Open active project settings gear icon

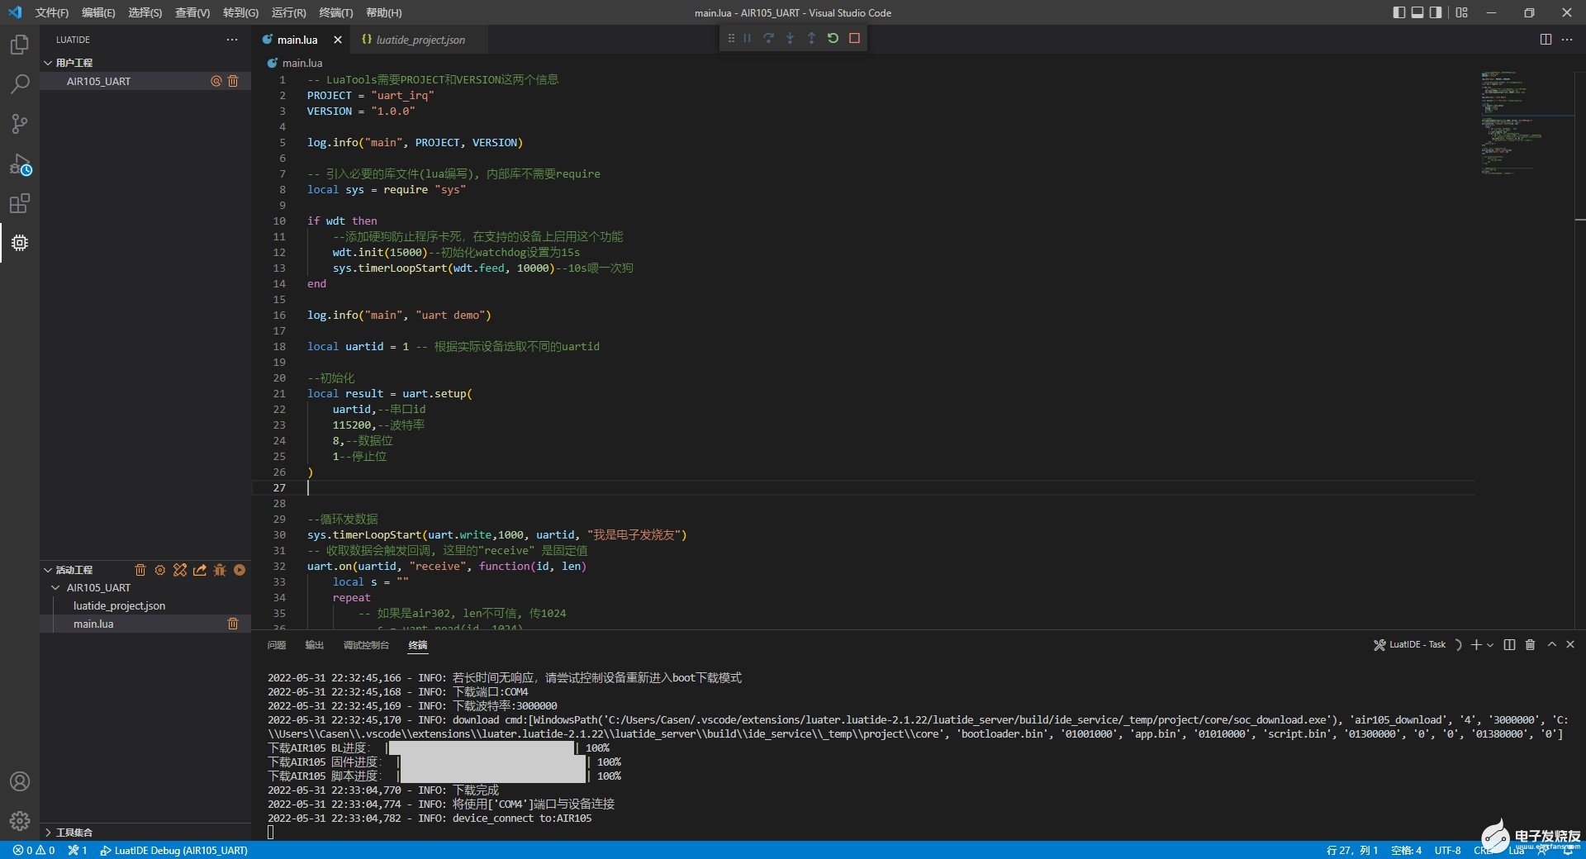click(x=160, y=570)
